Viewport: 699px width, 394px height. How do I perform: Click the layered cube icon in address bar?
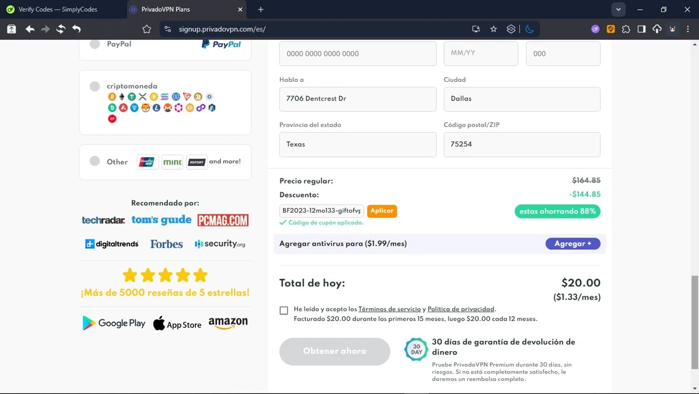511,29
